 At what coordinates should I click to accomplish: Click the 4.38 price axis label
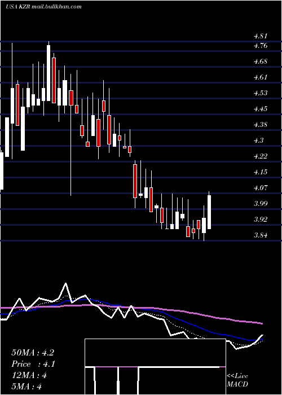point(261,125)
